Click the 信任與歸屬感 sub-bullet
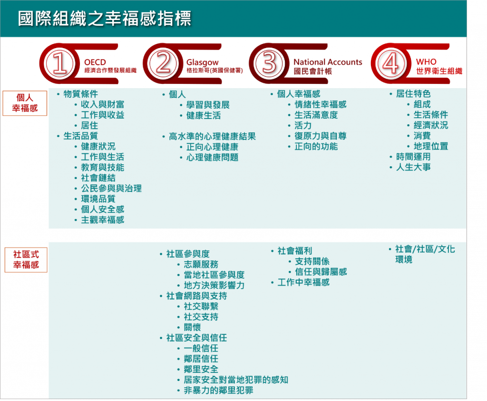Screen dimensions: 487x401 321,272
